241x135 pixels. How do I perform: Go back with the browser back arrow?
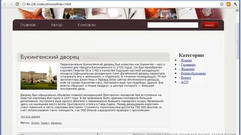[5, 4]
